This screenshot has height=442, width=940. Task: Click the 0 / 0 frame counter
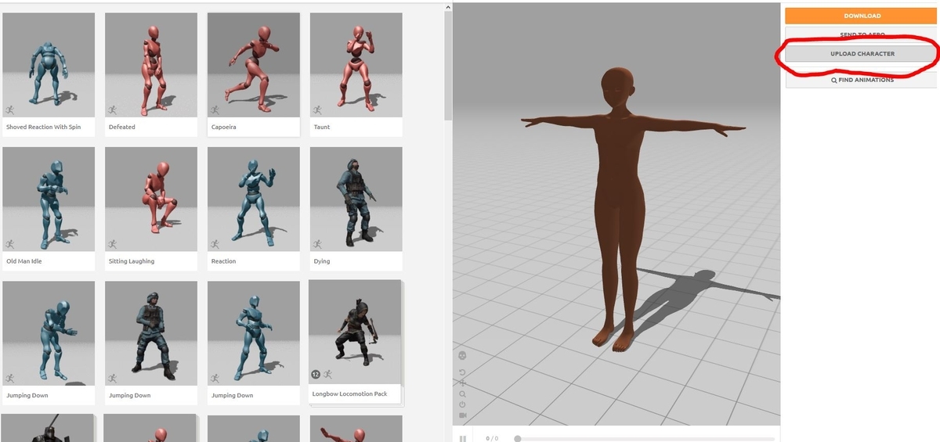[x=492, y=439]
